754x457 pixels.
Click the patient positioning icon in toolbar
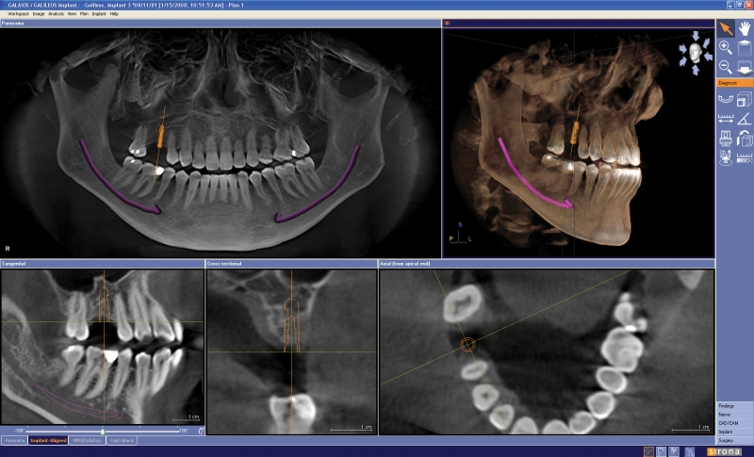(x=725, y=157)
